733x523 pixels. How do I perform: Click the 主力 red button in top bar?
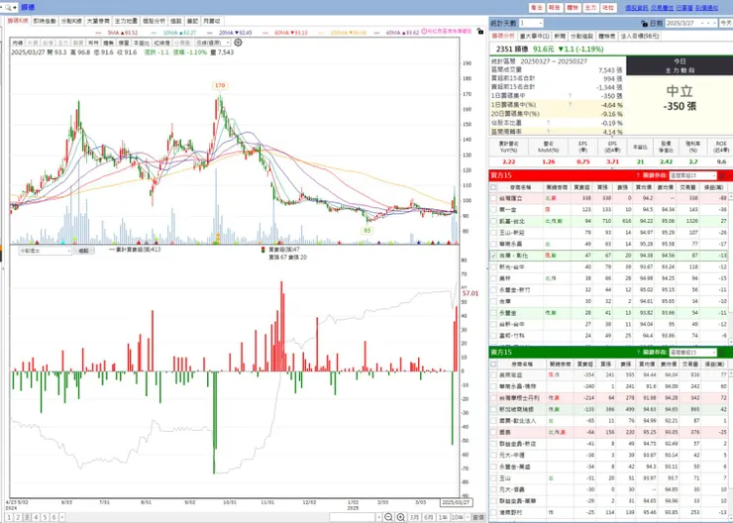pos(590,8)
